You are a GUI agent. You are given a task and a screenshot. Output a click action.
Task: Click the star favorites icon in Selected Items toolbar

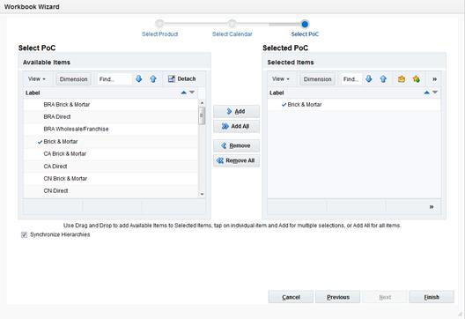point(417,79)
